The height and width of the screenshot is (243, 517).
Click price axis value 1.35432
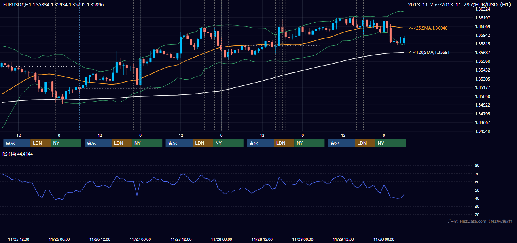[x=482, y=70]
